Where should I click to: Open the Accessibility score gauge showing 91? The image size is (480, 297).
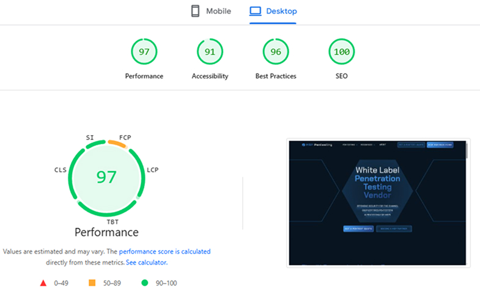(210, 51)
